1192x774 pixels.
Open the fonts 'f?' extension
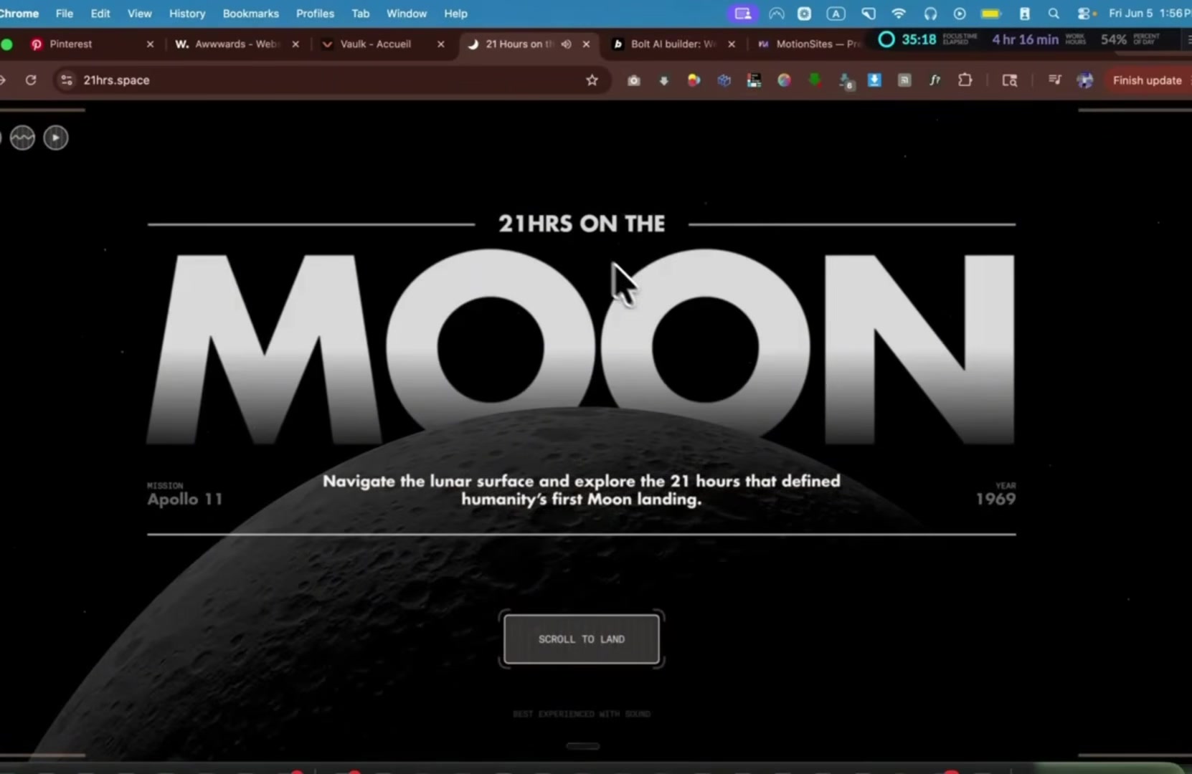pyautogui.click(x=935, y=80)
